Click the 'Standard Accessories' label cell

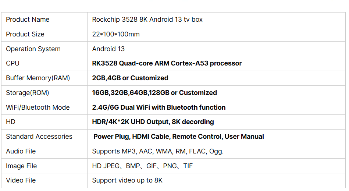point(39,137)
